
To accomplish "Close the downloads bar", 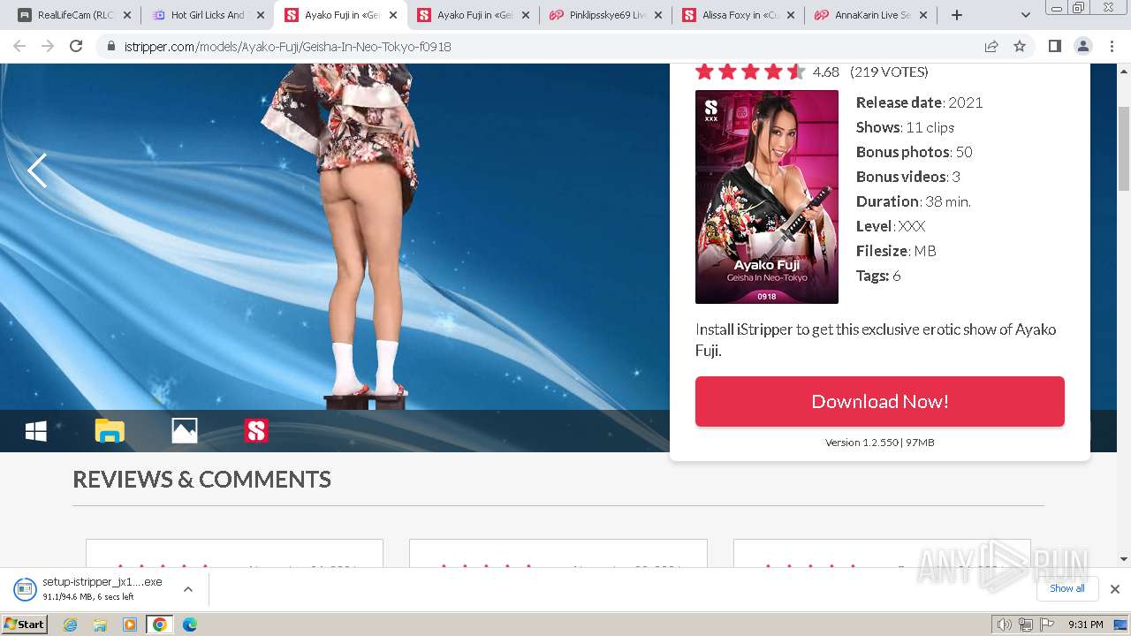I will (x=1115, y=589).
